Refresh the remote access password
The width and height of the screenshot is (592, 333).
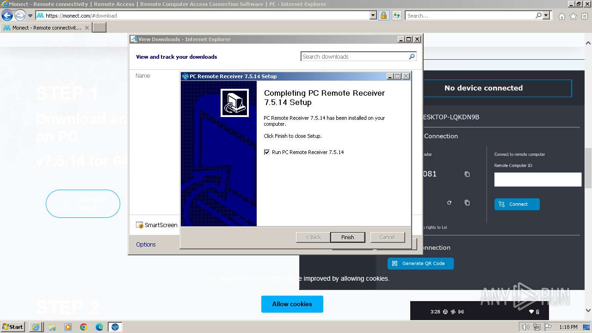[x=449, y=203]
